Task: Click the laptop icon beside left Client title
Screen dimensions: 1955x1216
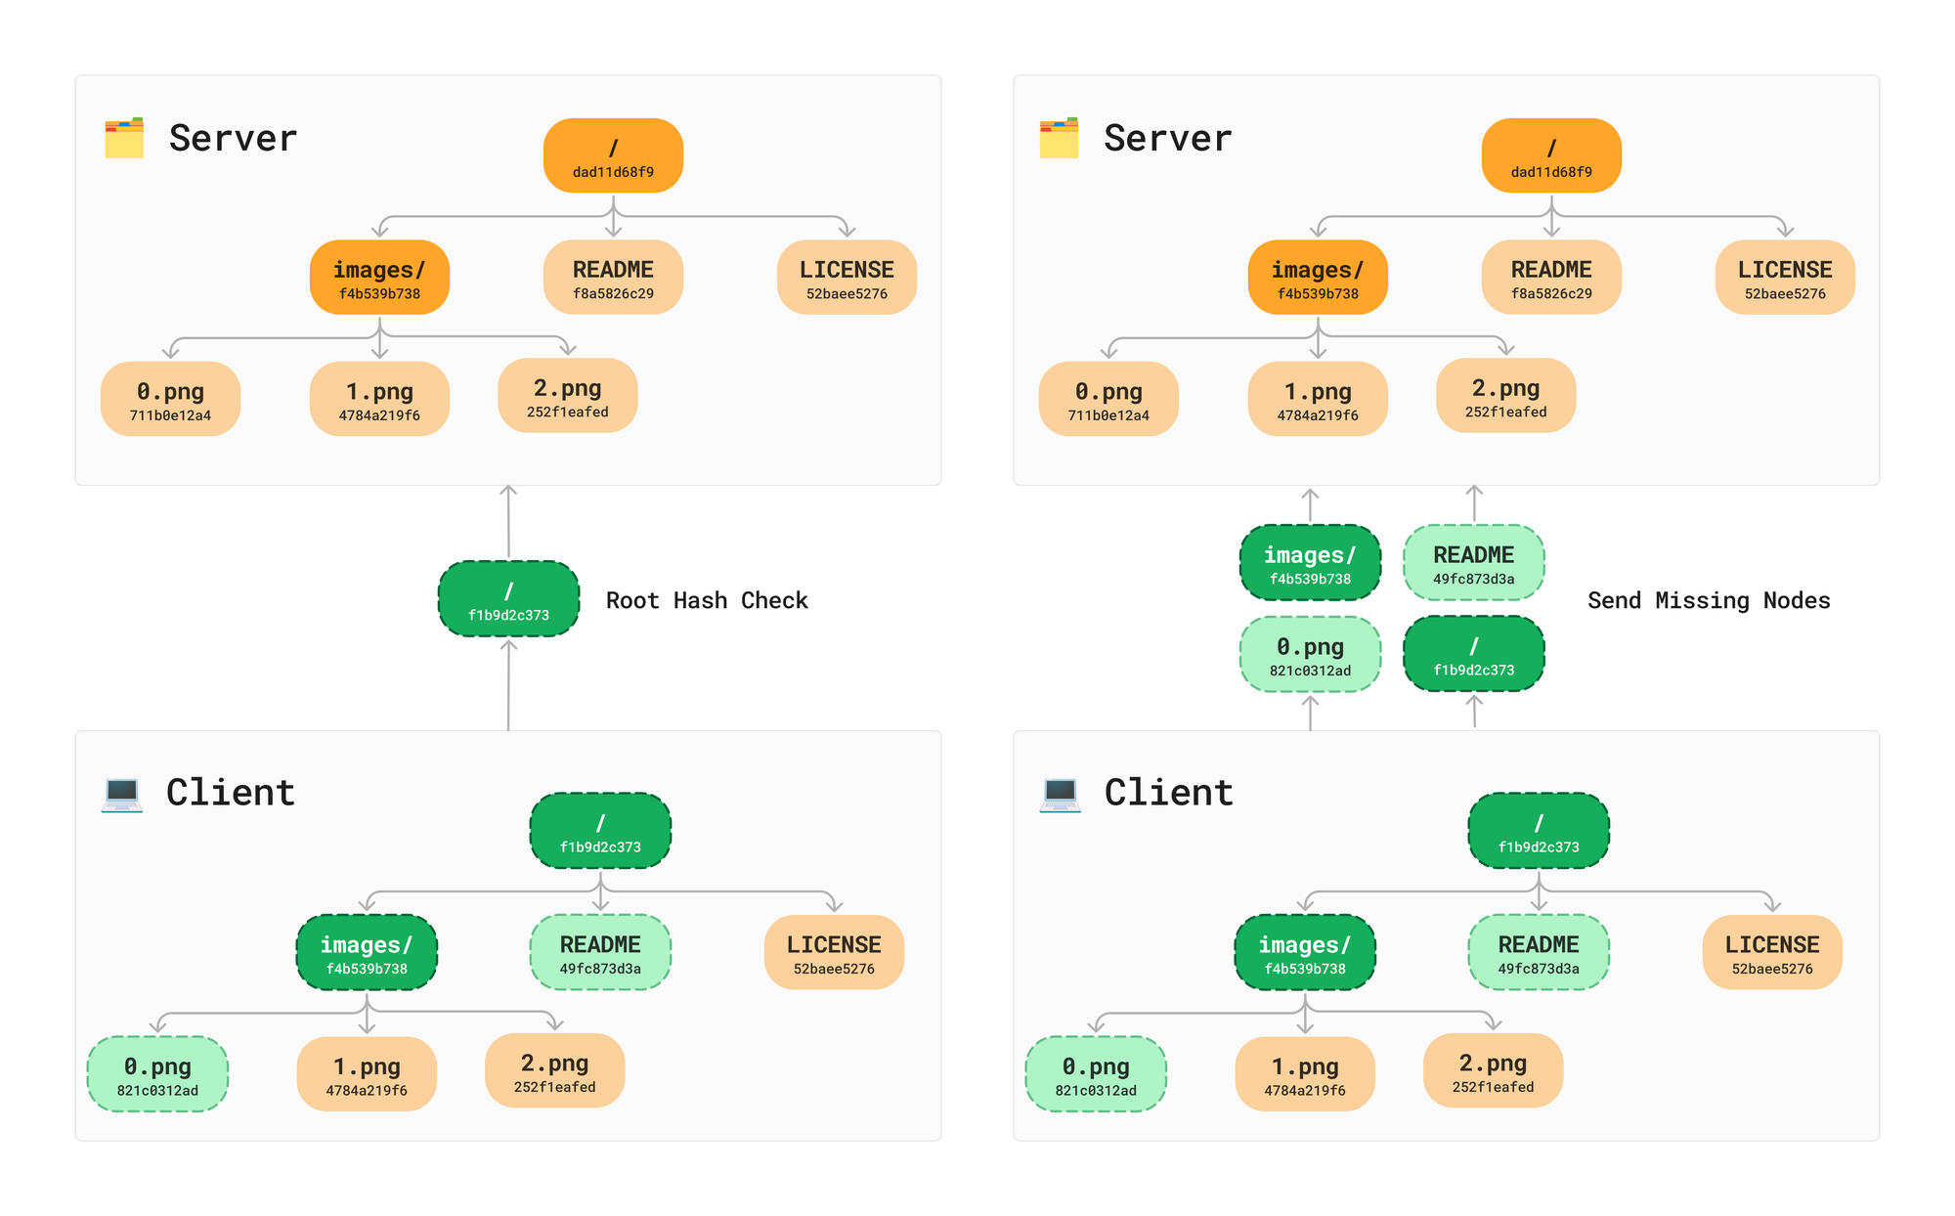Action: [122, 793]
